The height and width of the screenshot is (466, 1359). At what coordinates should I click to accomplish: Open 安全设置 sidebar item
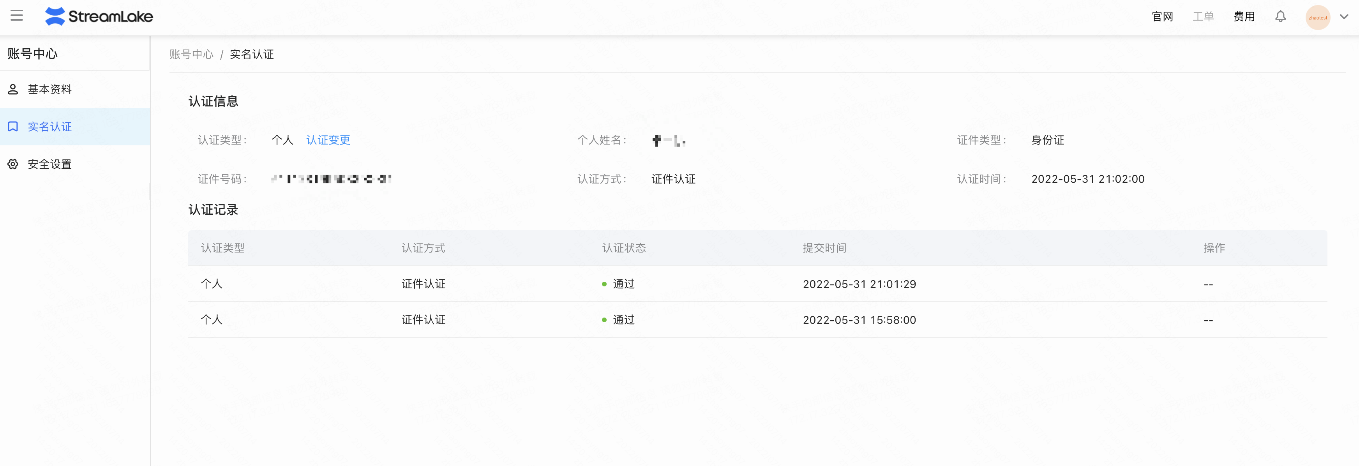[75, 164]
